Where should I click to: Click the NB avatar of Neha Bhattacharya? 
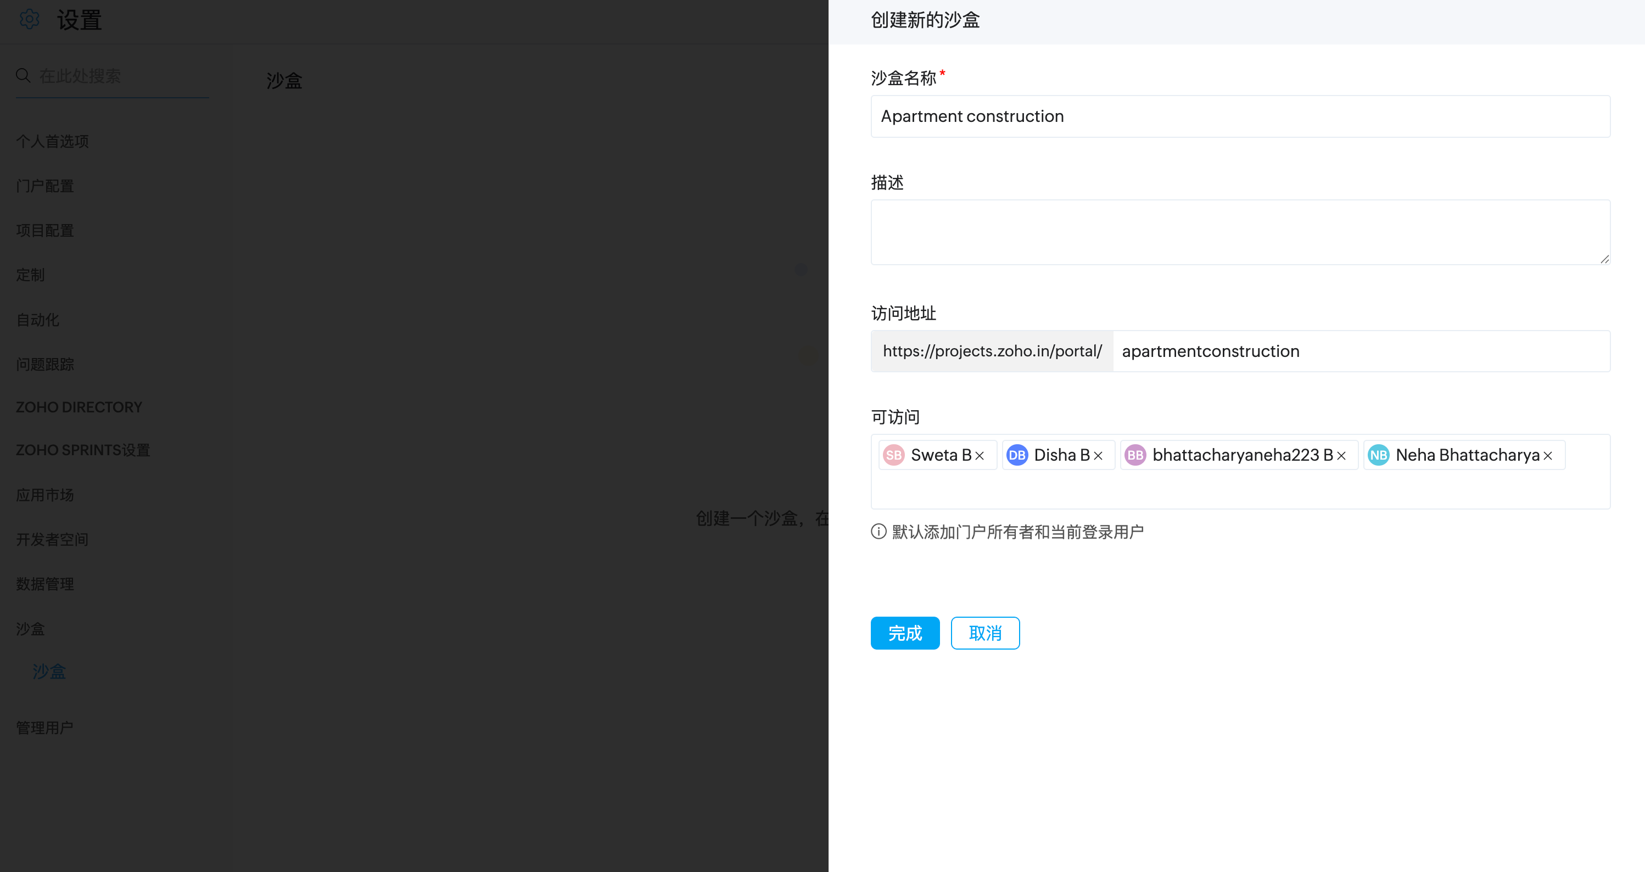pyautogui.click(x=1378, y=455)
